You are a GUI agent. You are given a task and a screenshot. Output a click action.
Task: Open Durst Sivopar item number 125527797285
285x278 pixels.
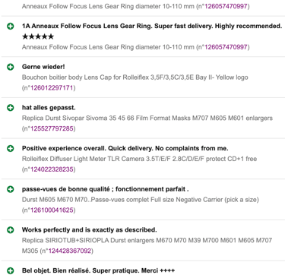point(52,128)
